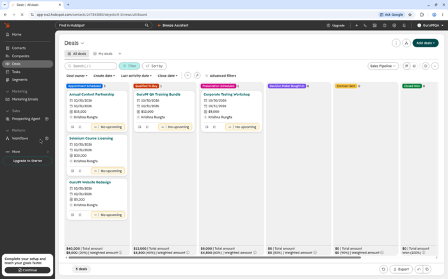Image resolution: width=448 pixels, height=279 pixels.
Task: Open board settings gear beside view switcher
Action: [426, 66]
